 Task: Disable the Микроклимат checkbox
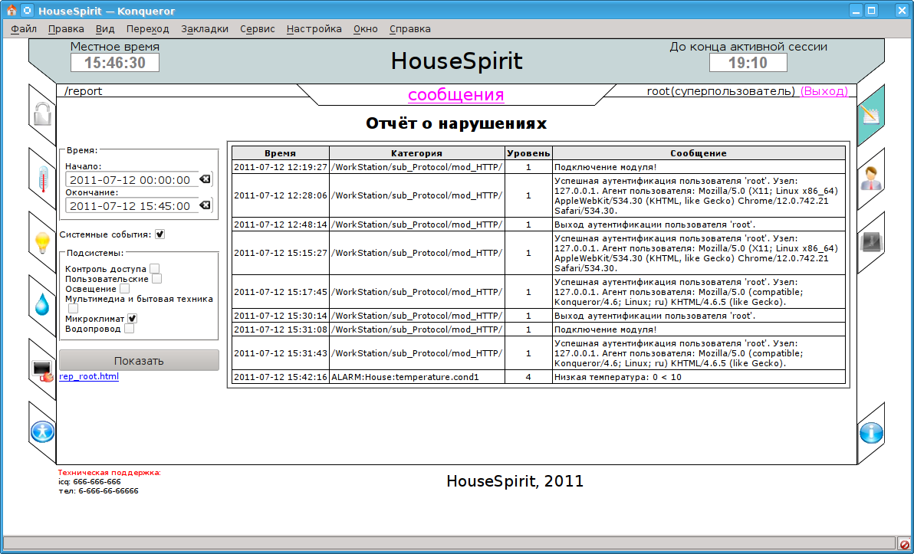[132, 319]
